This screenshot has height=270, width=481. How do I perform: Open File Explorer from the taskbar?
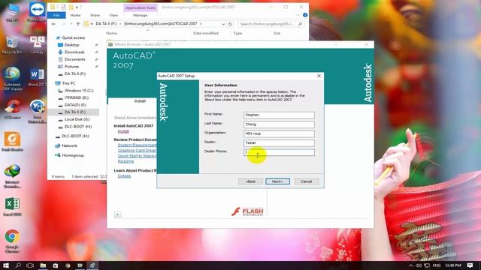[x=43, y=265]
